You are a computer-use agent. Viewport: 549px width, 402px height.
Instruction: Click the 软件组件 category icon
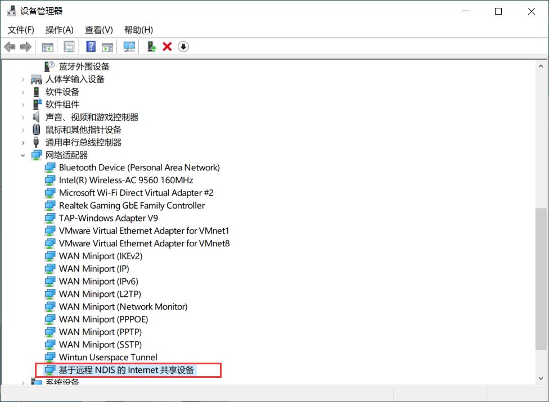(x=37, y=104)
